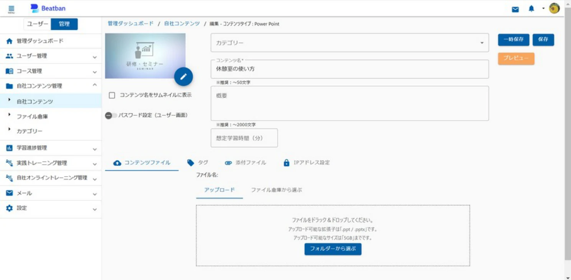Click the home icon beside 管理ダッシュボード
This screenshot has height=280, width=571.
[10, 41]
